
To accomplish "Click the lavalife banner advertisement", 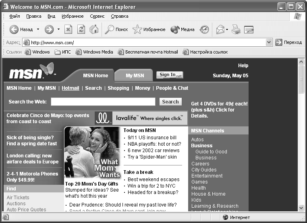I will click(x=141, y=118).
